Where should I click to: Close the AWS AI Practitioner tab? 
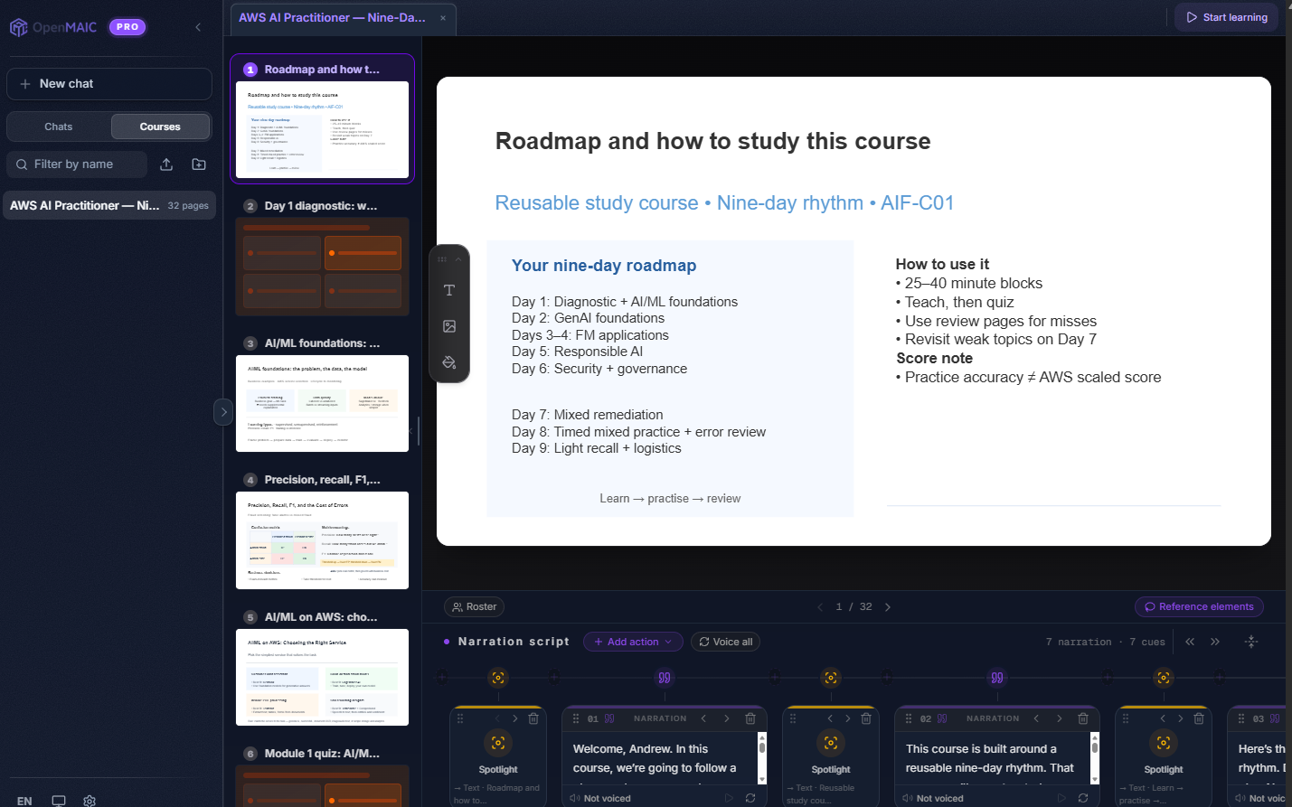(x=443, y=18)
